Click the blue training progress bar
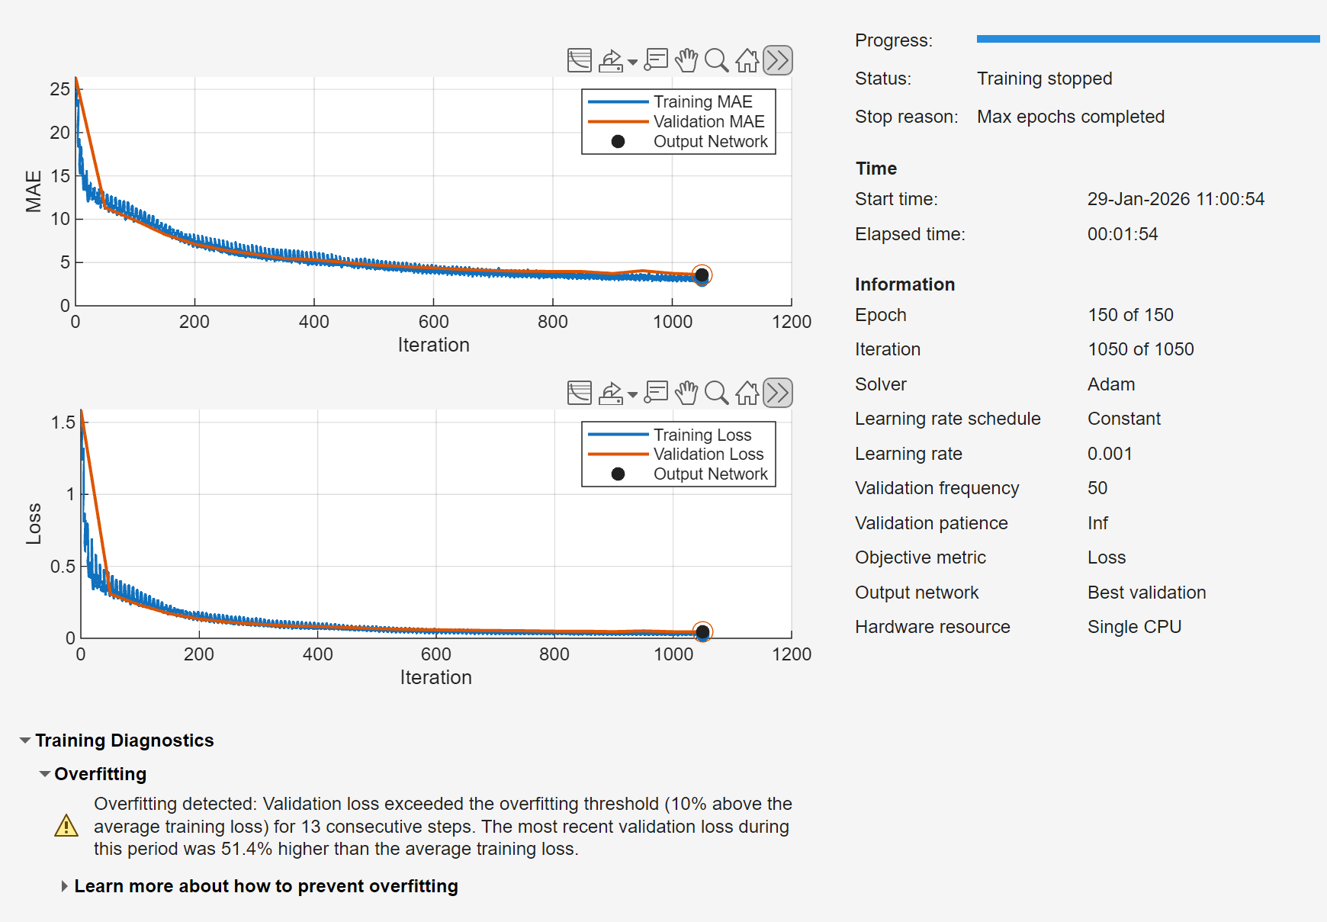This screenshot has width=1327, height=922. click(x=1148, y=39)
